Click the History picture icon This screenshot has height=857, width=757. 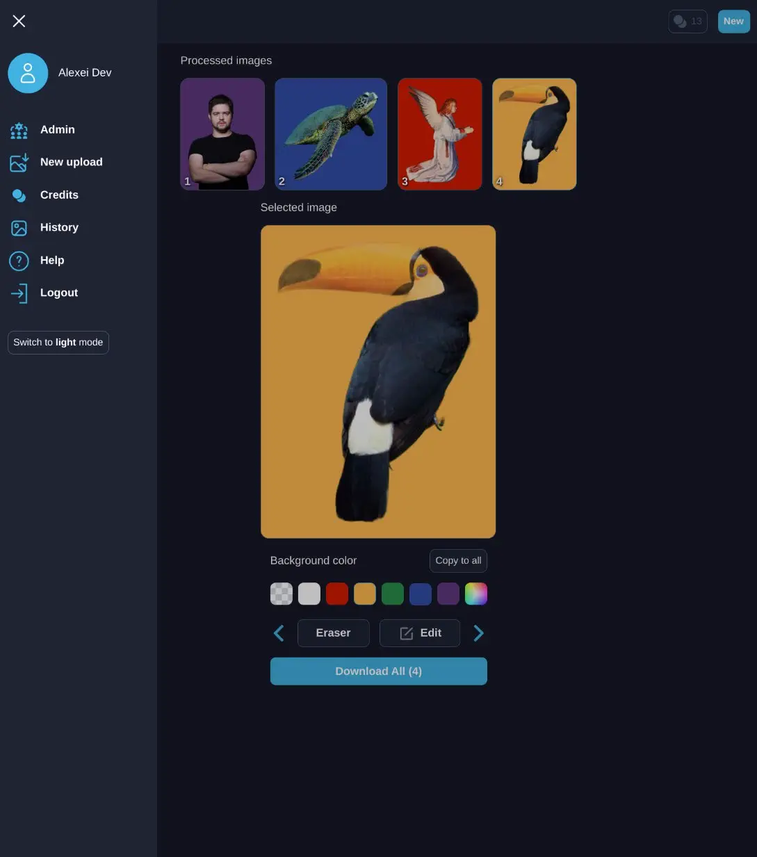point(19,228)
